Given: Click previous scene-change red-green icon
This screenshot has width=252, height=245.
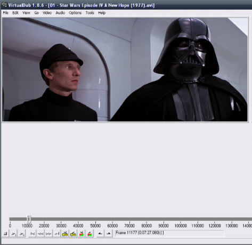Looking at the screenshot, I should click(82, 234).
